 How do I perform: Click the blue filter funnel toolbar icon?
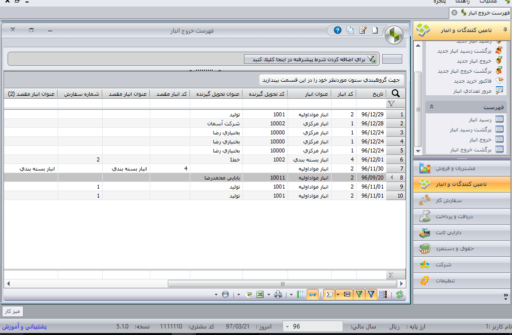coord(371,294)
